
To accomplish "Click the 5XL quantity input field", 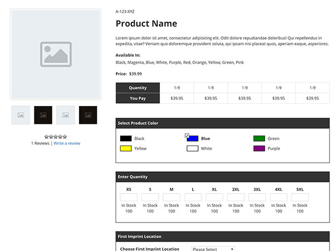I will click(300, 197).
